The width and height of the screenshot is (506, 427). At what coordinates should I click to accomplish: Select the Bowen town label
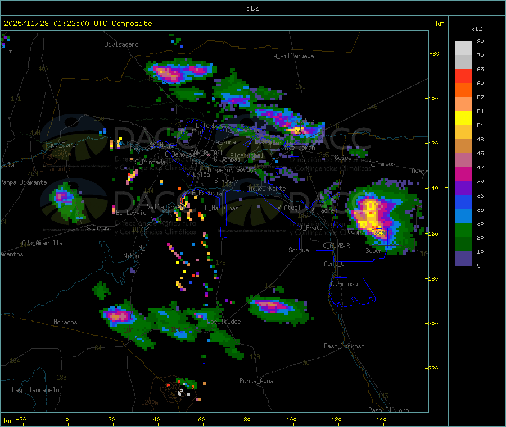pyautogui.click(x=374, y=250)
